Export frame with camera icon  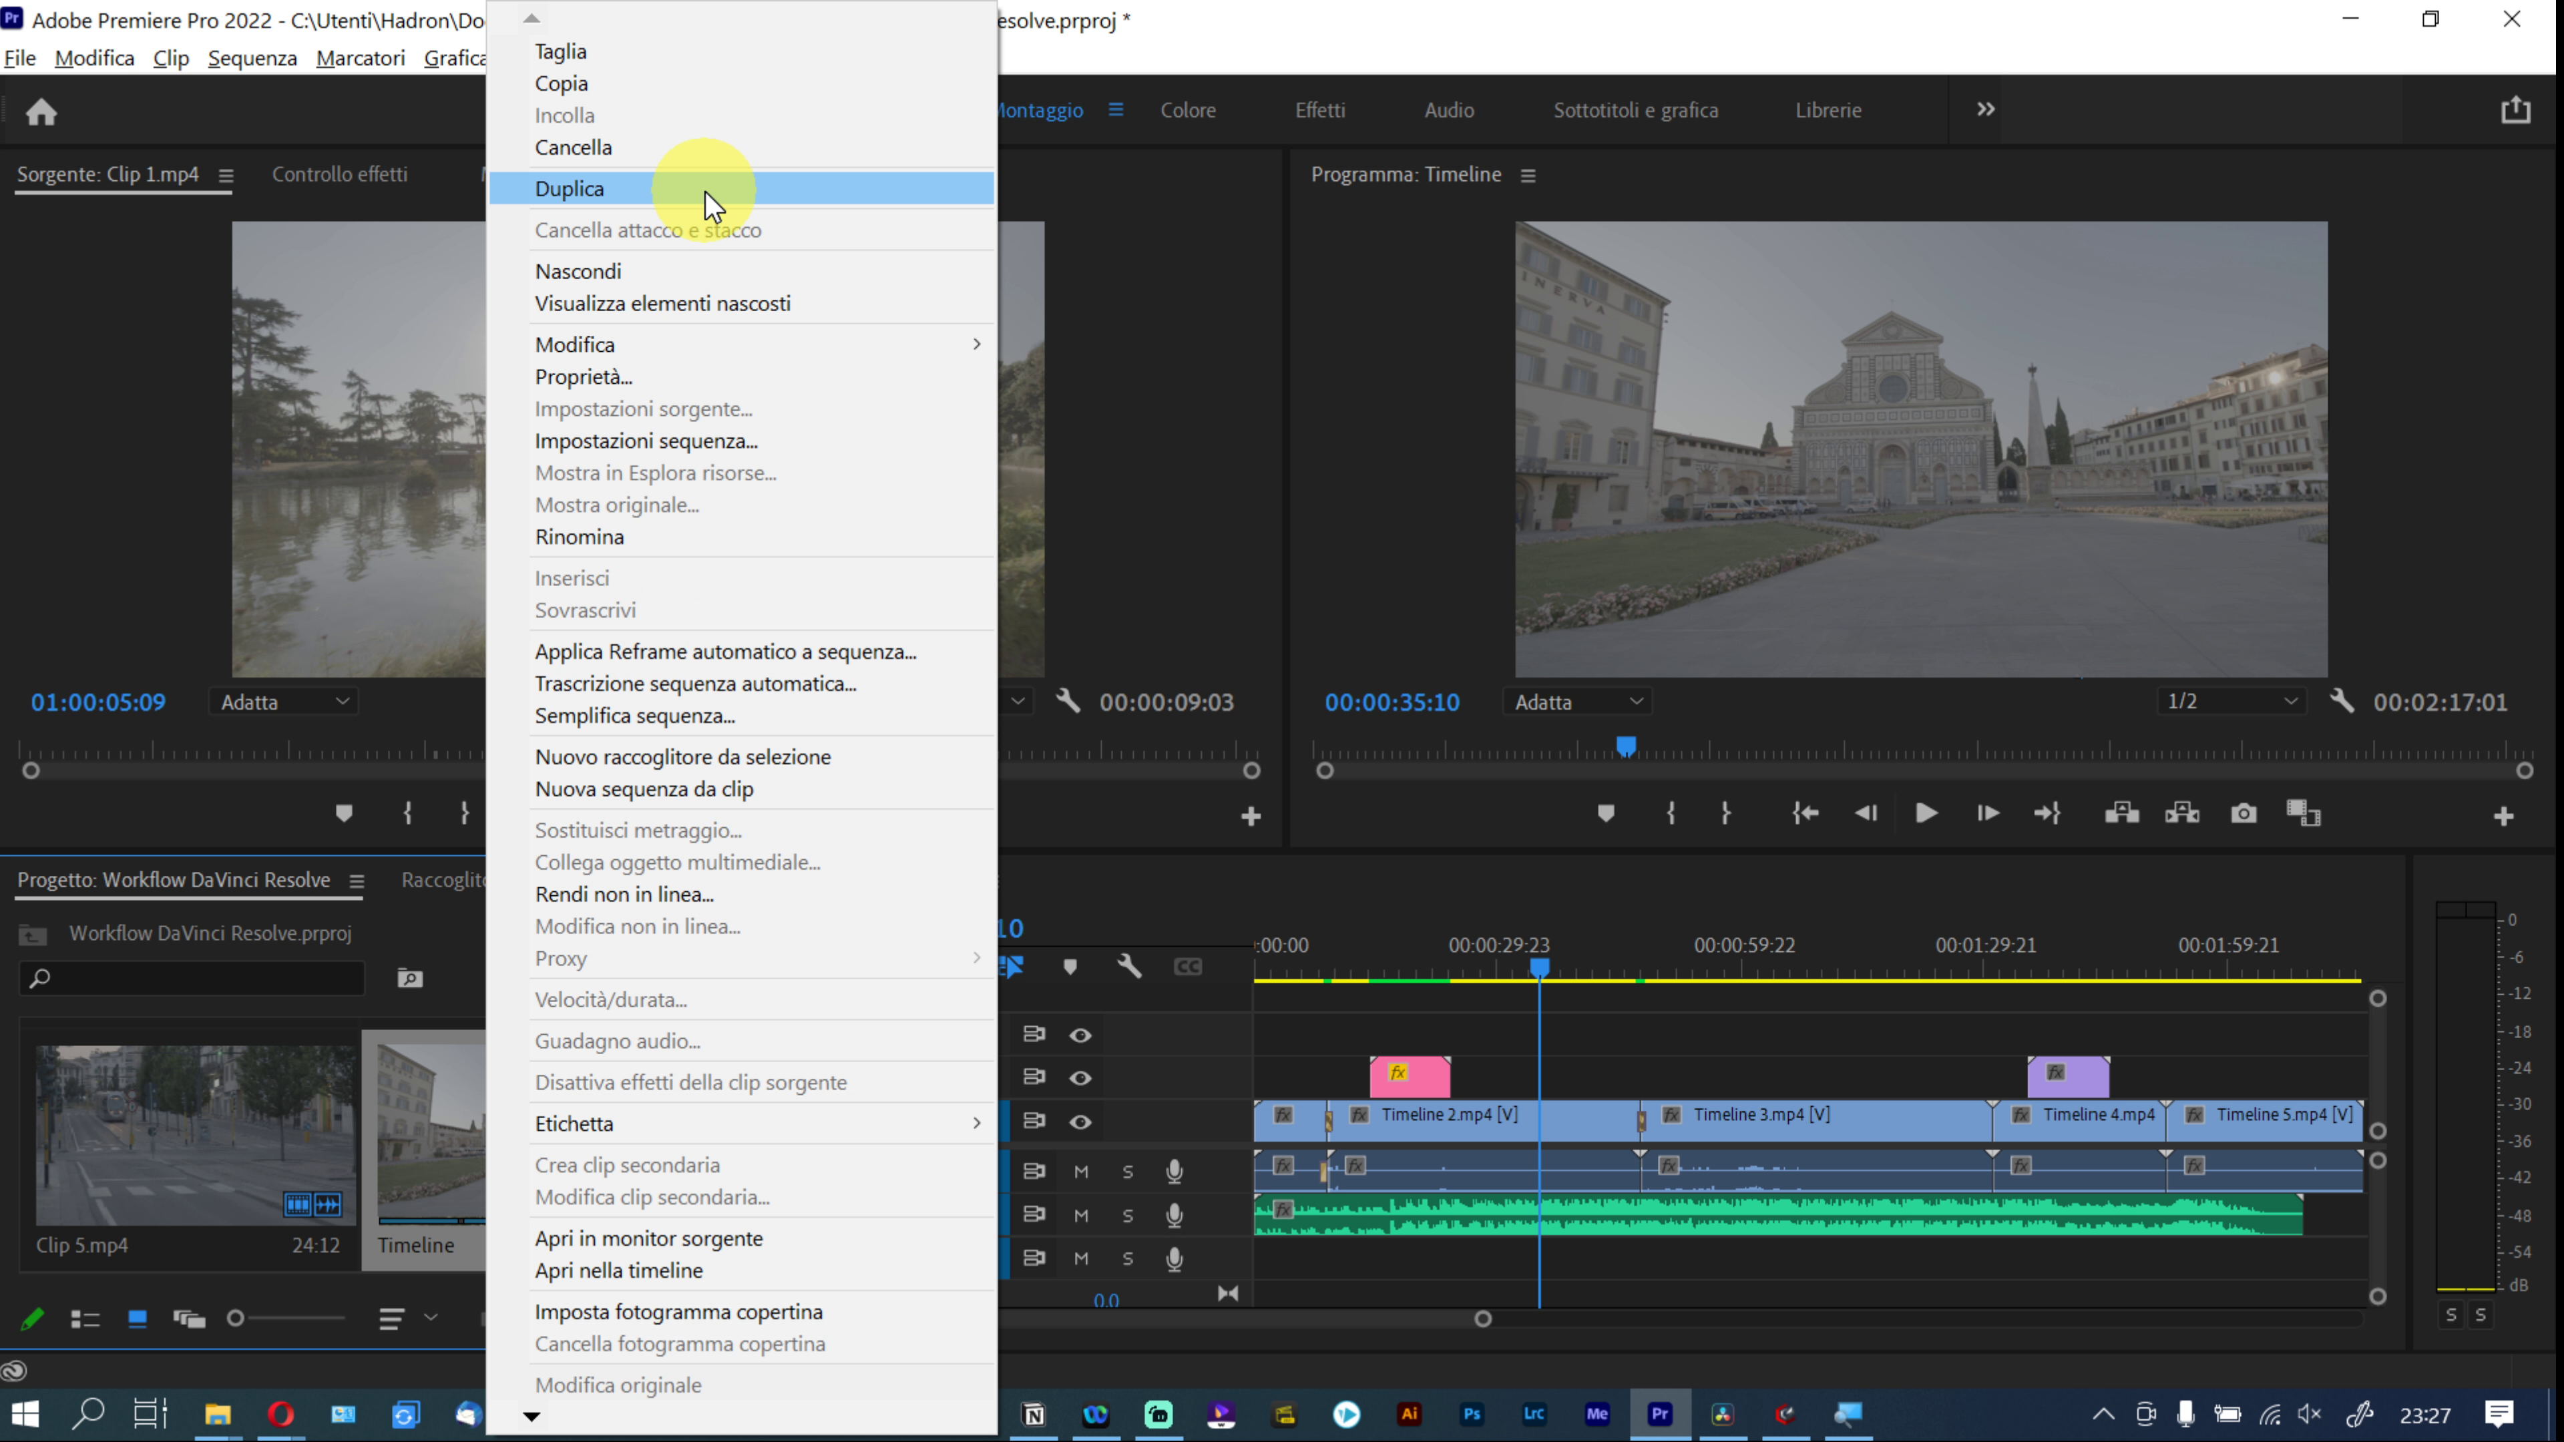click(x=2243, y=814)
